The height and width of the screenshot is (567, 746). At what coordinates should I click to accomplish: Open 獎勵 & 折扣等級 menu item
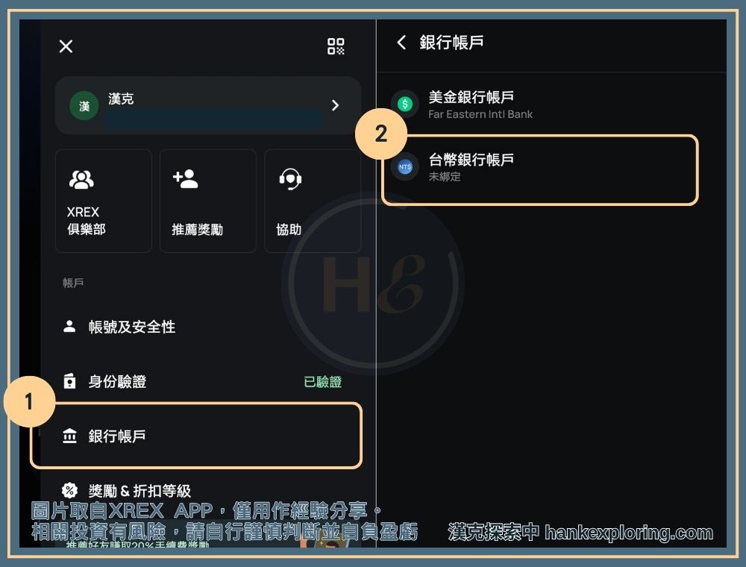(x=140, y=491)
